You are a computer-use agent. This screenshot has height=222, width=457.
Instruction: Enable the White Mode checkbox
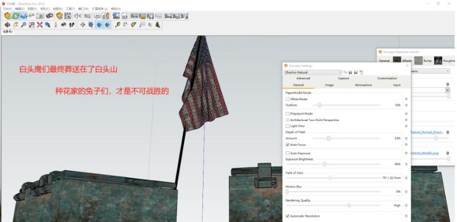click(288, 99)
